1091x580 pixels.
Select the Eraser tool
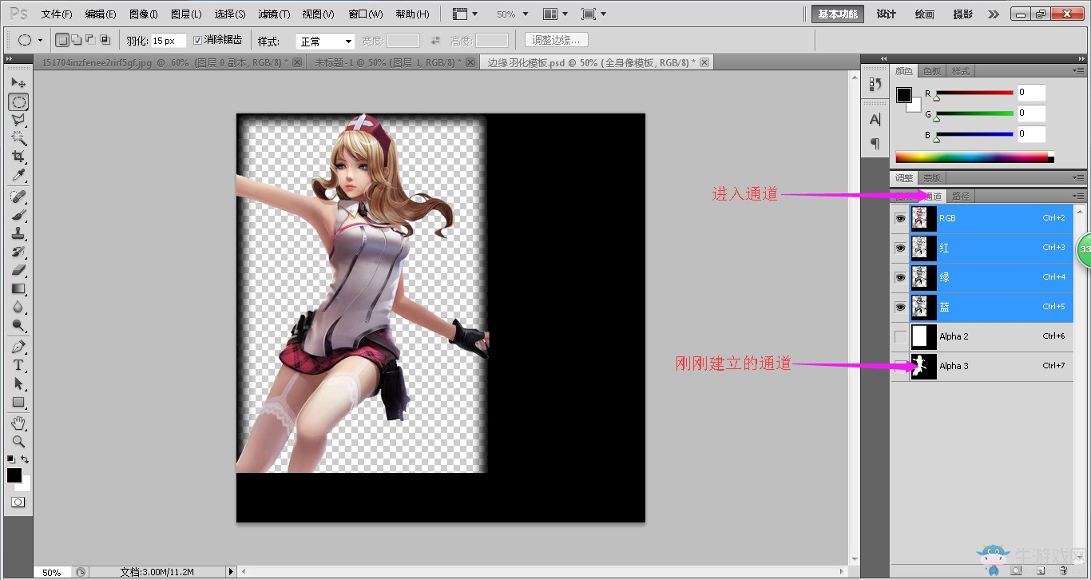point(18,270)
